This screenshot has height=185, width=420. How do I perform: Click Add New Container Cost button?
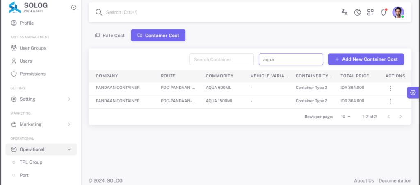tap(366, 59)
